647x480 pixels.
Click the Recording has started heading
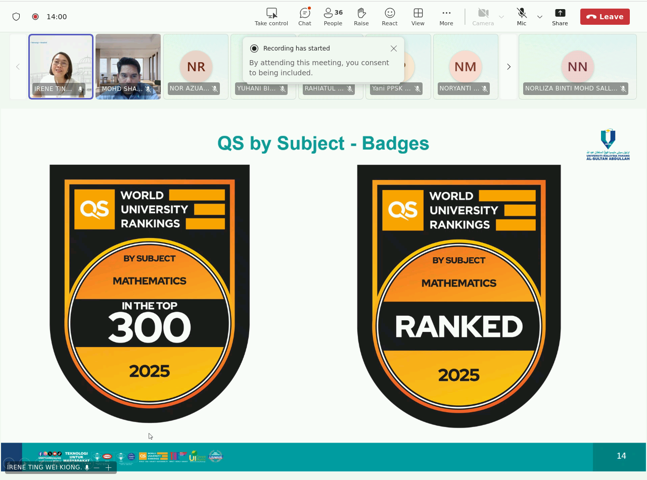[x=296, y=49]
